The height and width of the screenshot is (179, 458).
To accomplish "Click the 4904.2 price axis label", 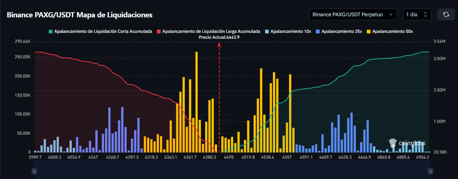I will (x=423, y=157).
